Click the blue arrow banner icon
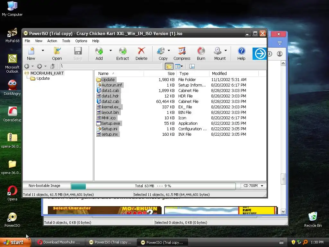This screenshot has width=329, height=247. pyautogui.click(x=260, y=54)
